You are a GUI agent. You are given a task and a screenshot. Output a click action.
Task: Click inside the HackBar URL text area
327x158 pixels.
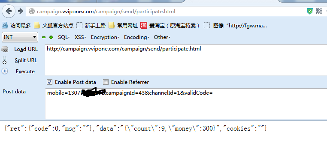186,60
